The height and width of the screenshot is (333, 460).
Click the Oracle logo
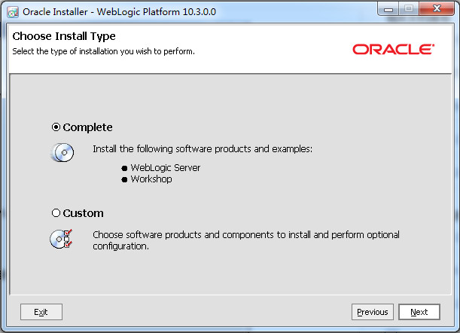(393, 49)
